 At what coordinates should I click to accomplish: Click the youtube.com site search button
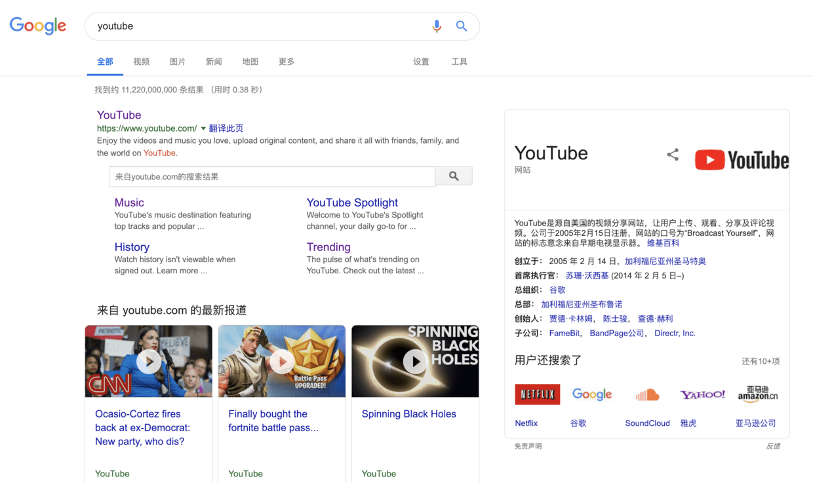(x=454, y=176)
